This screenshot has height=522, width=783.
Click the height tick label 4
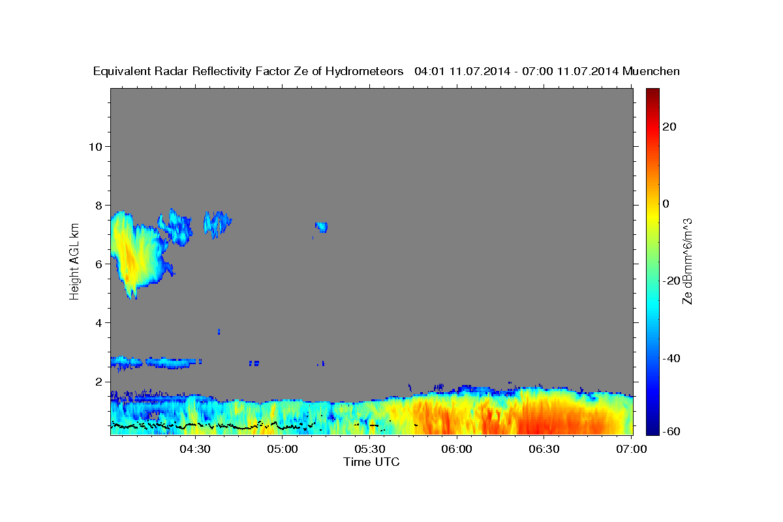pos(98,322)
